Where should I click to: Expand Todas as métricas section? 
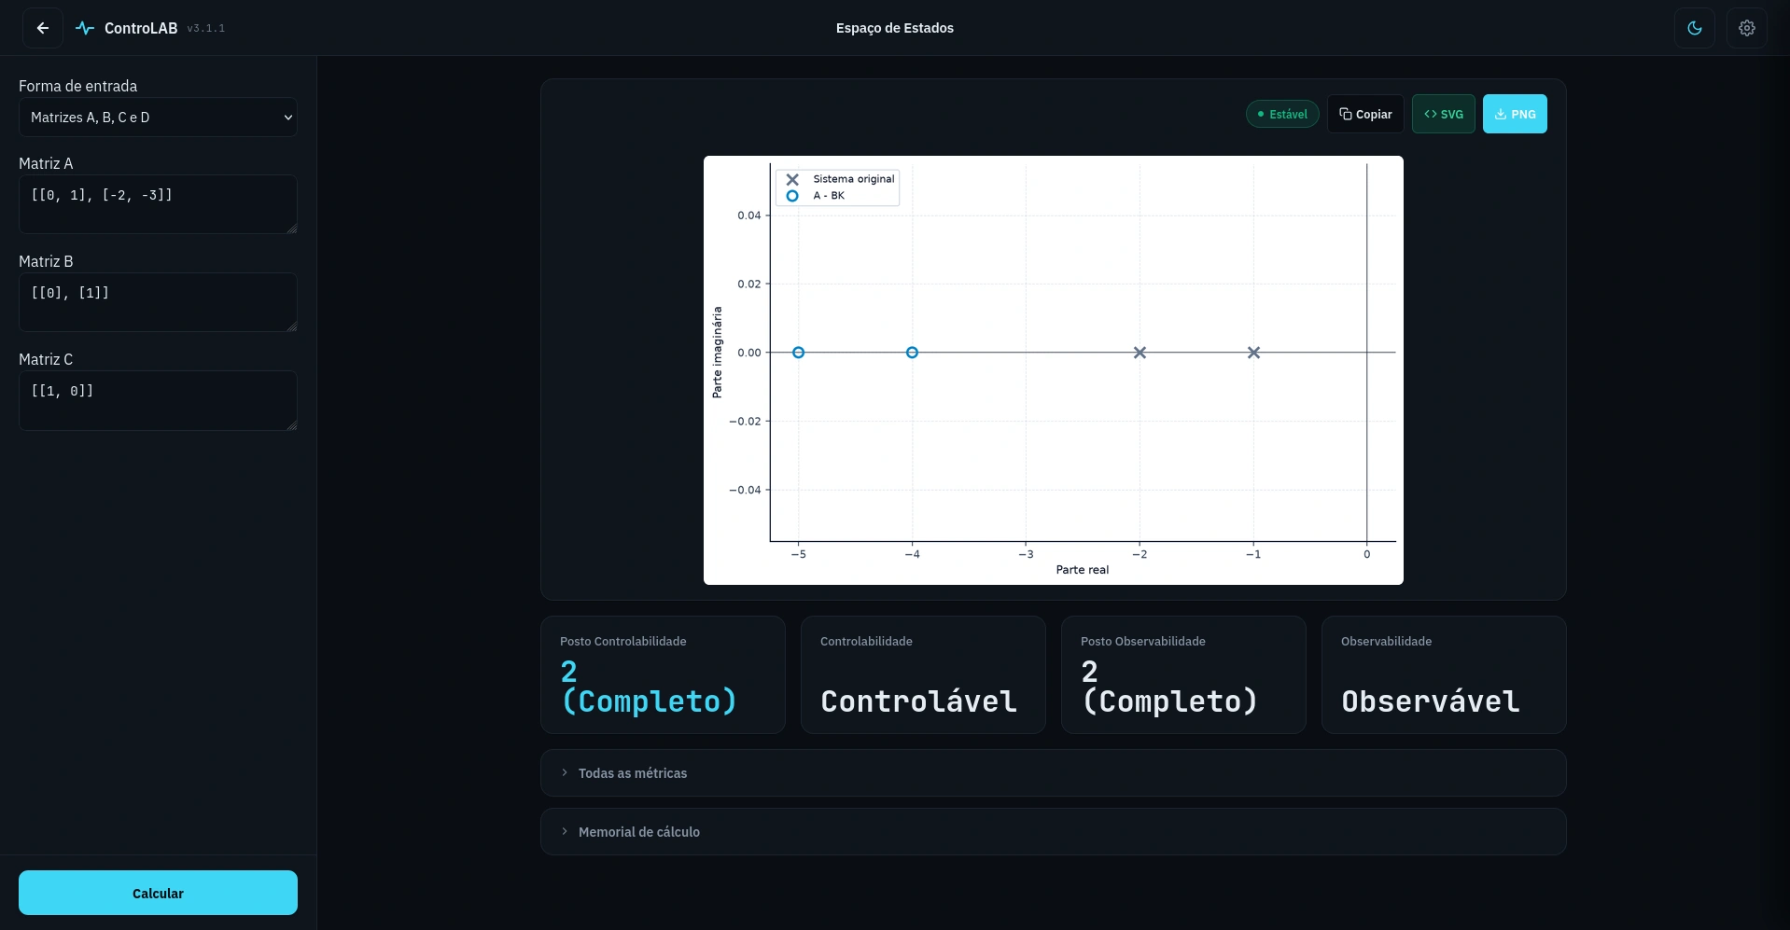(x=1053, y=773)
